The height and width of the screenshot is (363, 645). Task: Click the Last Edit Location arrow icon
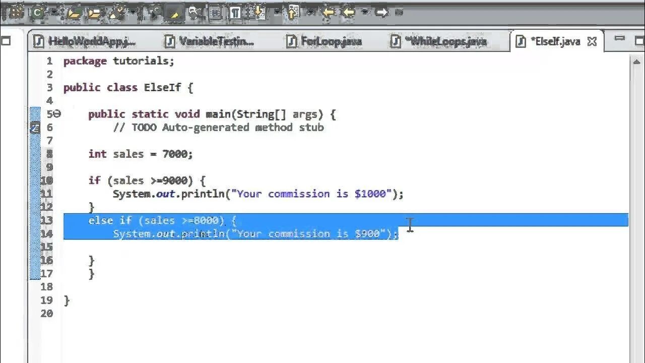point(329,13)
